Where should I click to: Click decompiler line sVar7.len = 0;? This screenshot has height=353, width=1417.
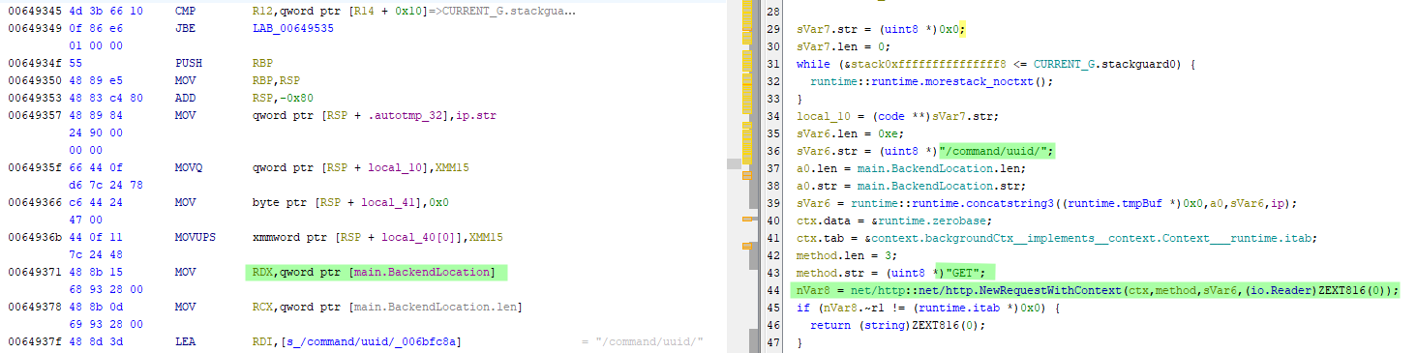pos(843,46)
